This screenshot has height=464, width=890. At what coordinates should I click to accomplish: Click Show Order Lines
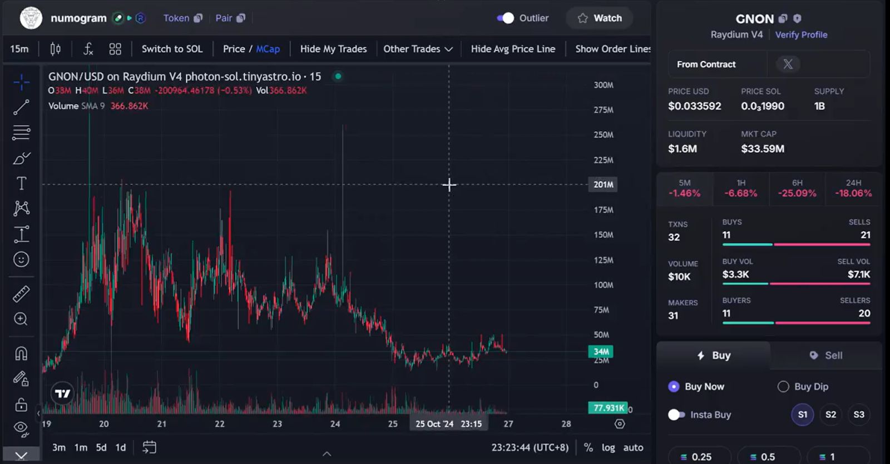click(x=613, y=49)
